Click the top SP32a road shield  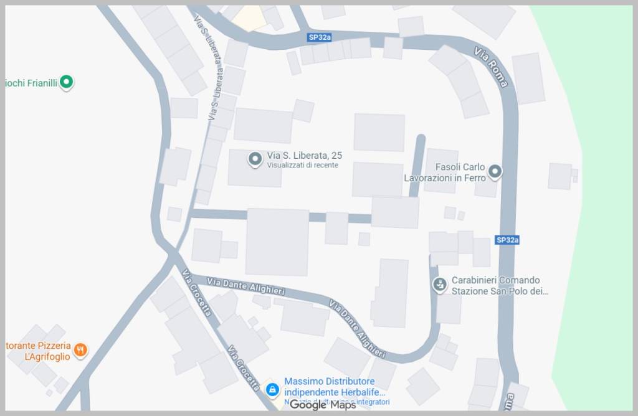coord(320,37)
